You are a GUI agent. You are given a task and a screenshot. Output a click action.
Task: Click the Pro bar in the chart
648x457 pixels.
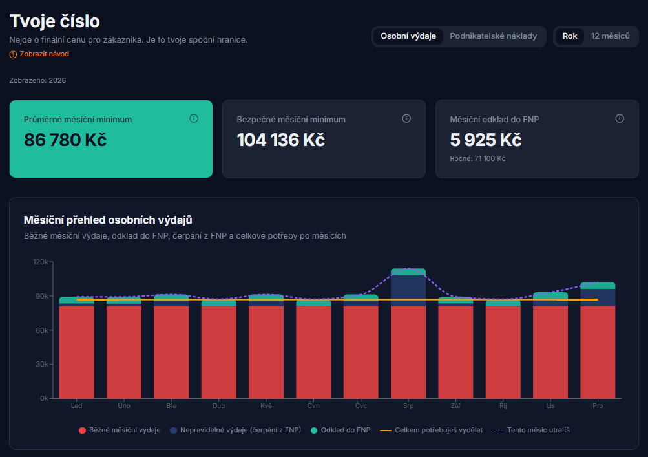(598, 340)
